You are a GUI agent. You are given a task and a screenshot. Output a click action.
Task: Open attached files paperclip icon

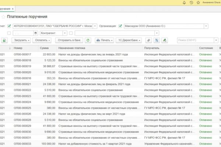[148, 40]
